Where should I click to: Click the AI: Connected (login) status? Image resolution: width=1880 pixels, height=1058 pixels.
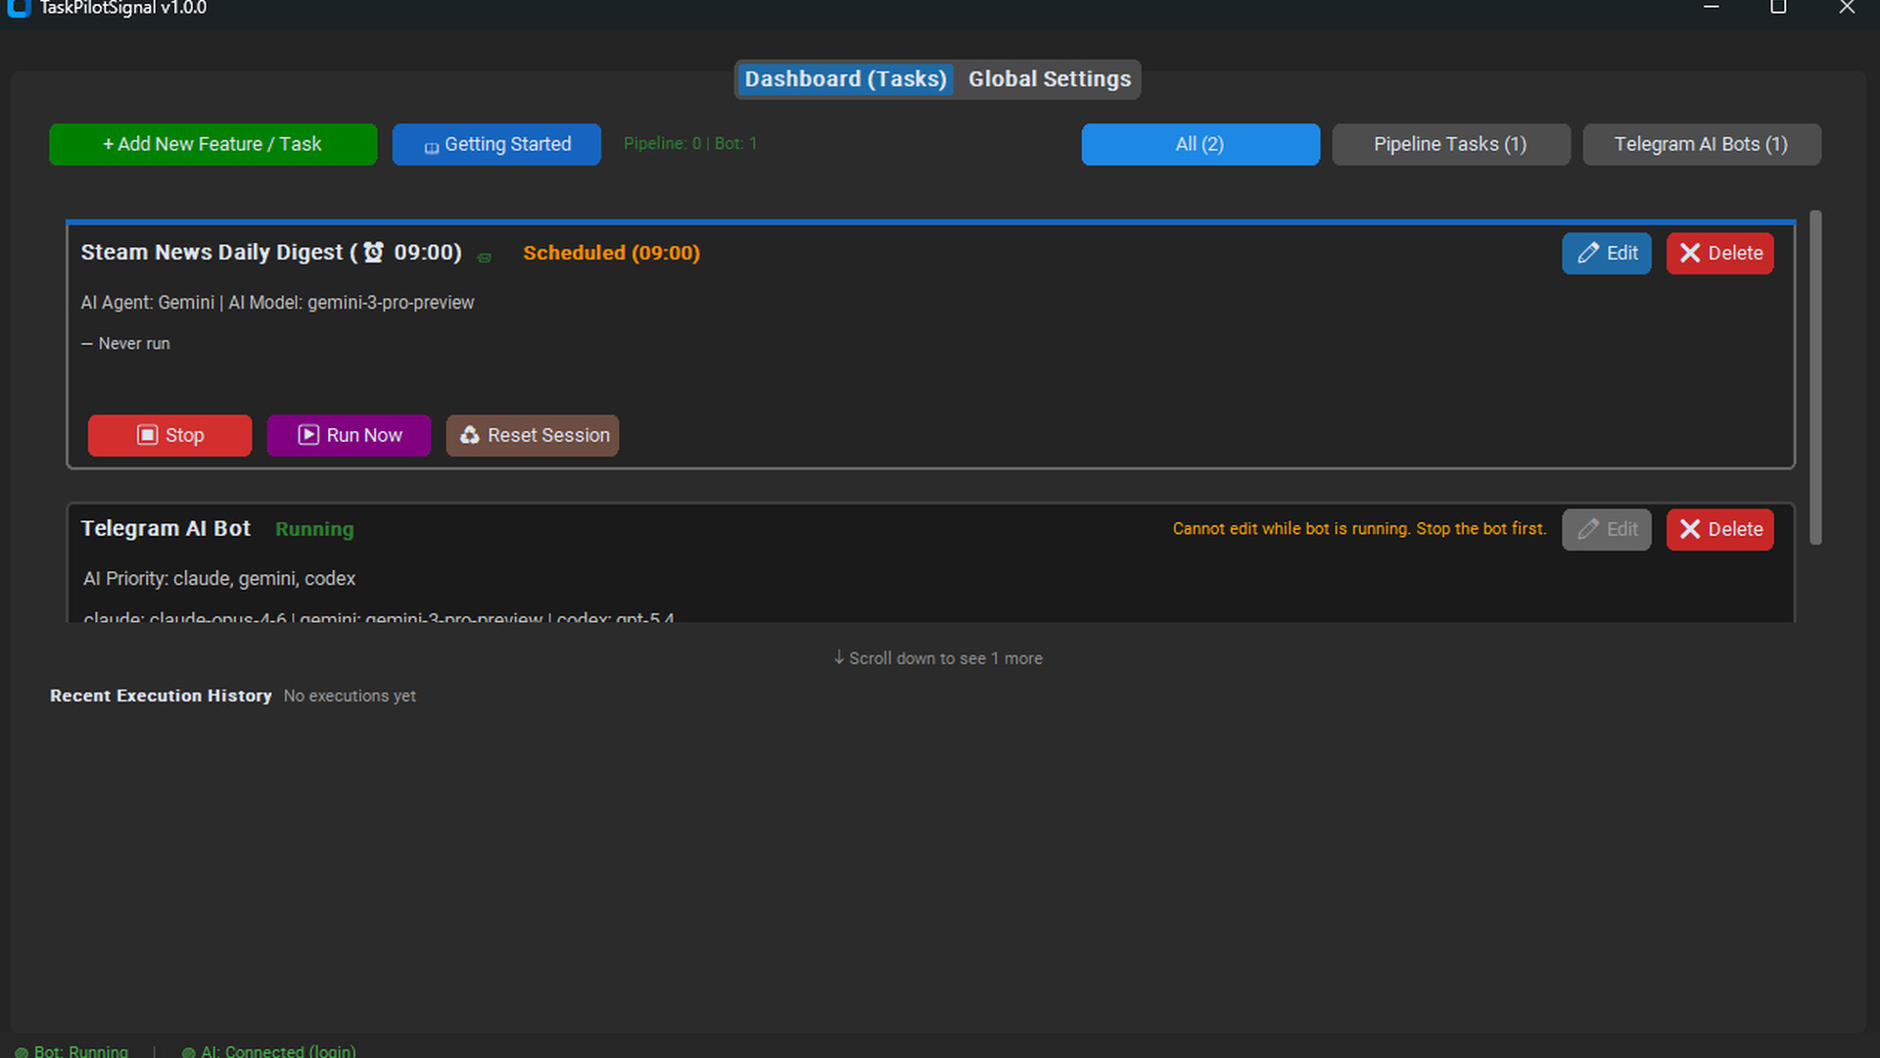(x=269, y=1050)
